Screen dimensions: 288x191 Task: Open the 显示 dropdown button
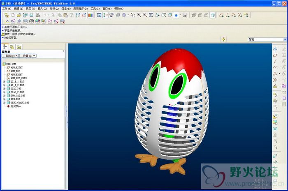(x=10, y=56)
